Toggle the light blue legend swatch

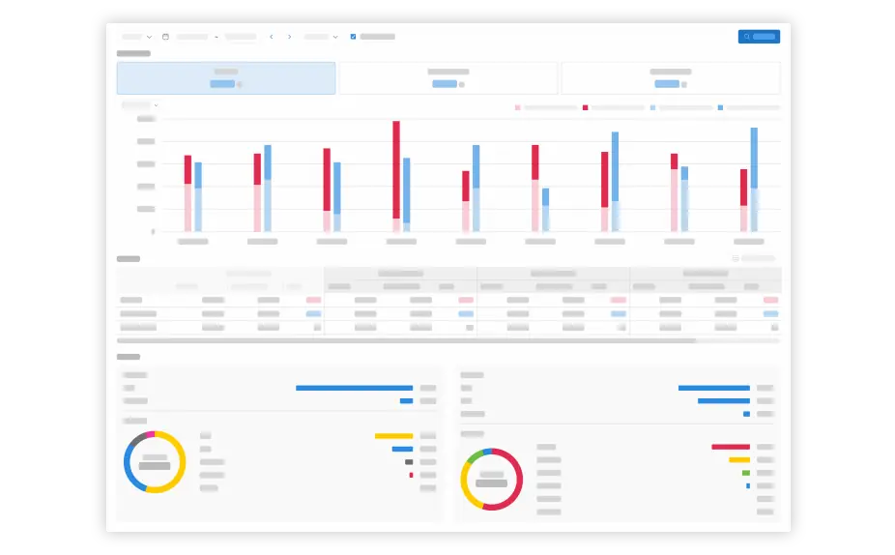[653, 107]
